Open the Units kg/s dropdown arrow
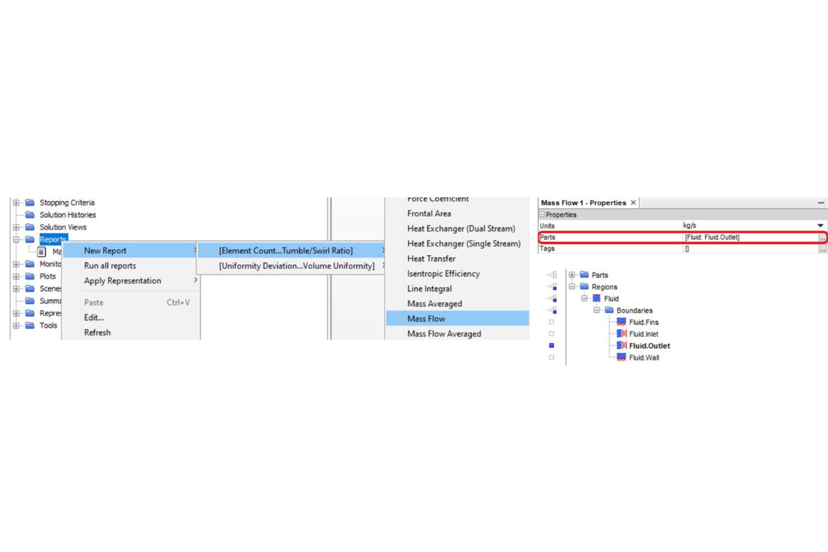Screen dimensions: 828x552 tap(821, 226)
